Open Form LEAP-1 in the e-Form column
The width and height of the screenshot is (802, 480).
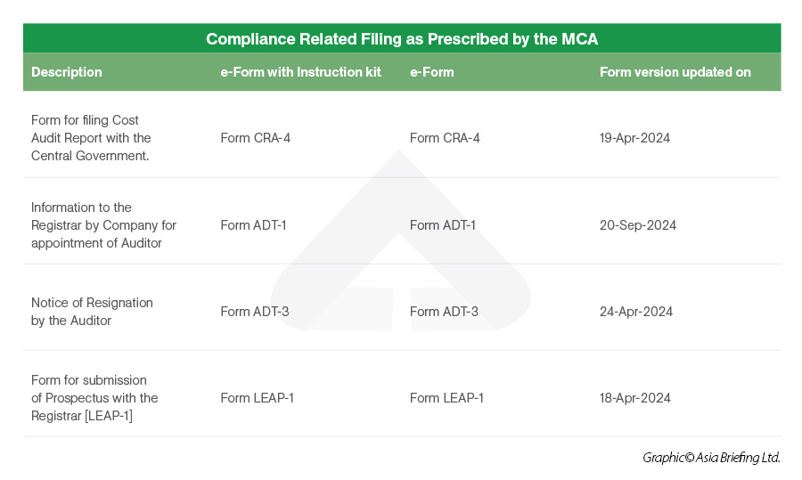pos(446,398)
